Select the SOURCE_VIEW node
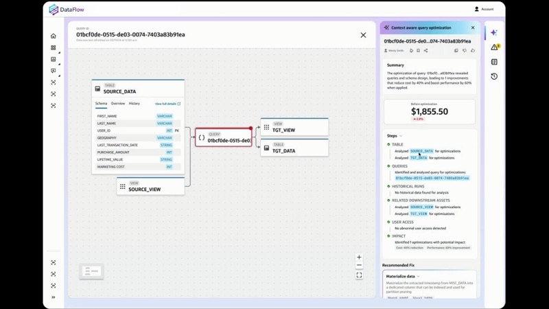This screenshot has width=549, height=309. point(150,186)
